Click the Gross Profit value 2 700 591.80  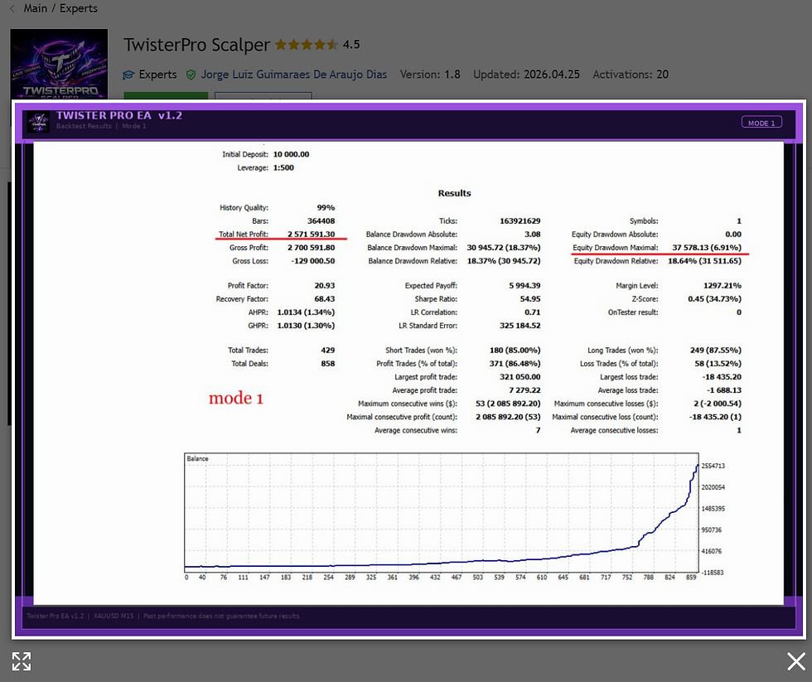pyautogui.click(x=312, y=248)
